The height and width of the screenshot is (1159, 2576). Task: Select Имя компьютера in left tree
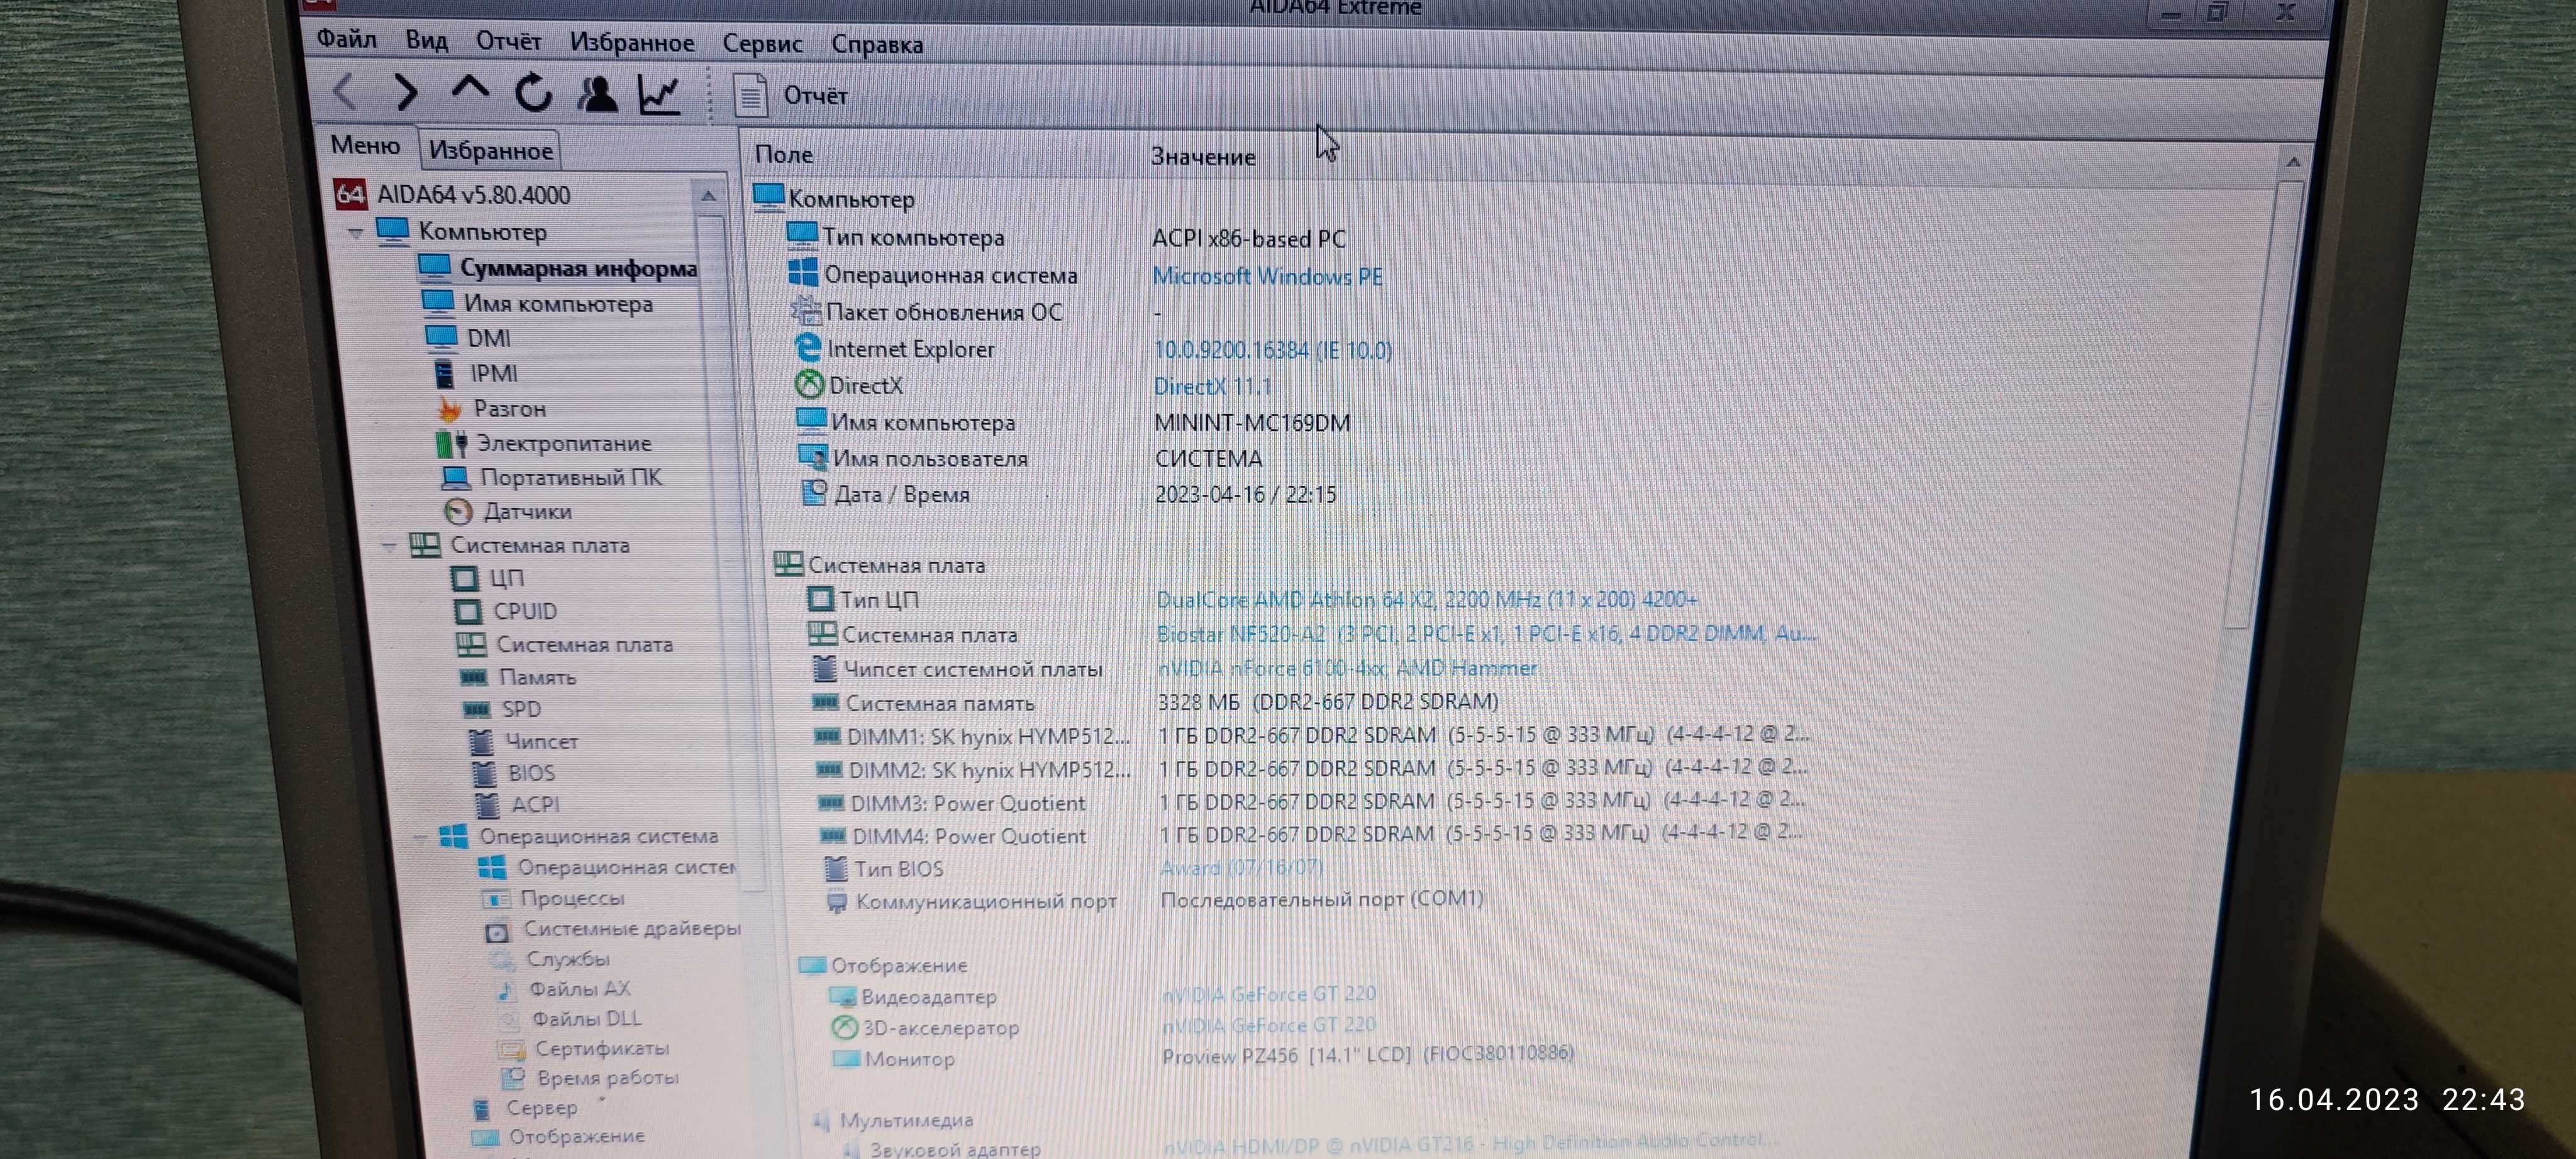point(538,303)
